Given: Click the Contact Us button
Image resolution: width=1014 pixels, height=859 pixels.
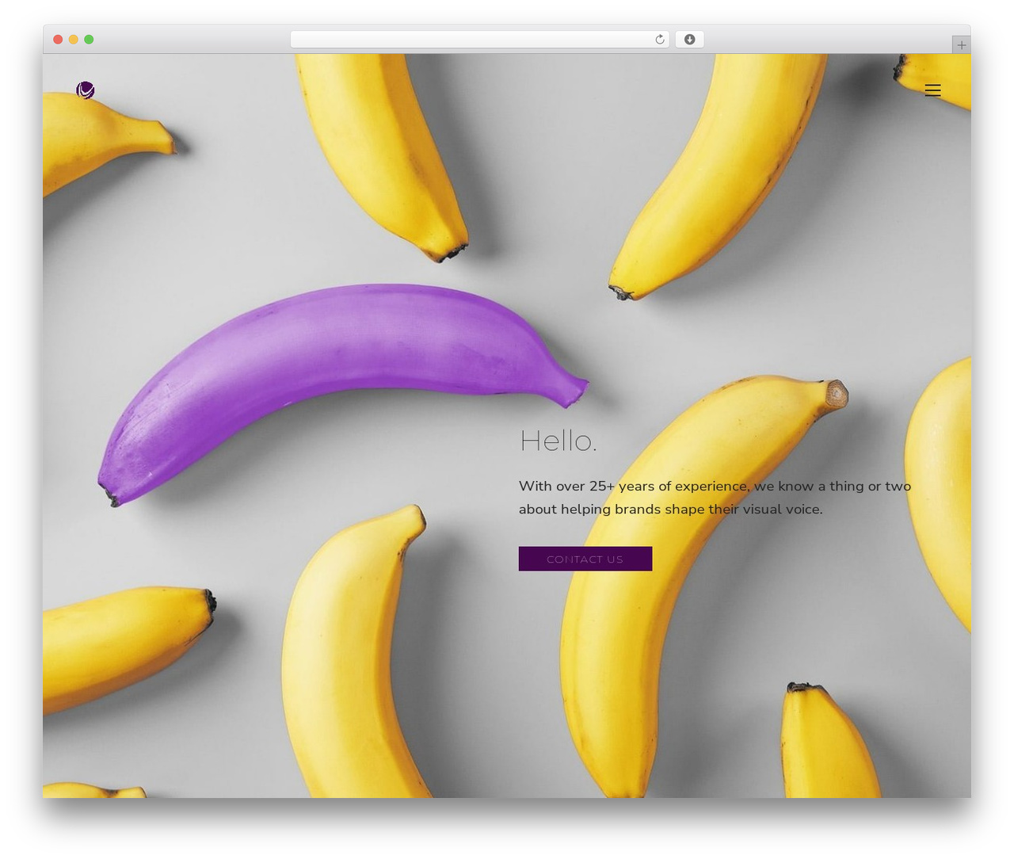Looking at the screenshot, I should pos(585,559).
